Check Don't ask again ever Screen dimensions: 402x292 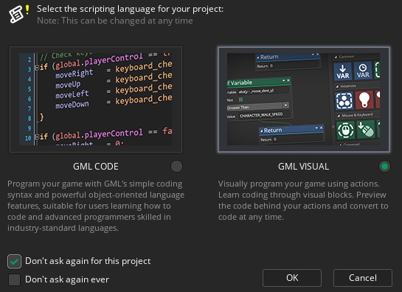pyautogui.click(x=14, y=279)
